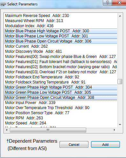Click the vertical scrollbar thumb
126x158 pixels.
point(120,82)
